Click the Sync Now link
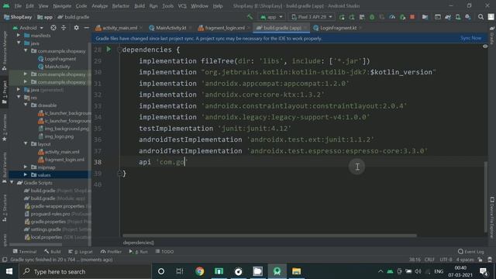 470,38
